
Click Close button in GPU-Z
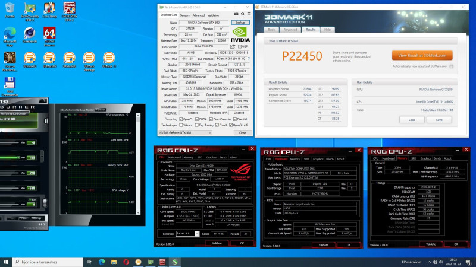[x=242, y=133]
